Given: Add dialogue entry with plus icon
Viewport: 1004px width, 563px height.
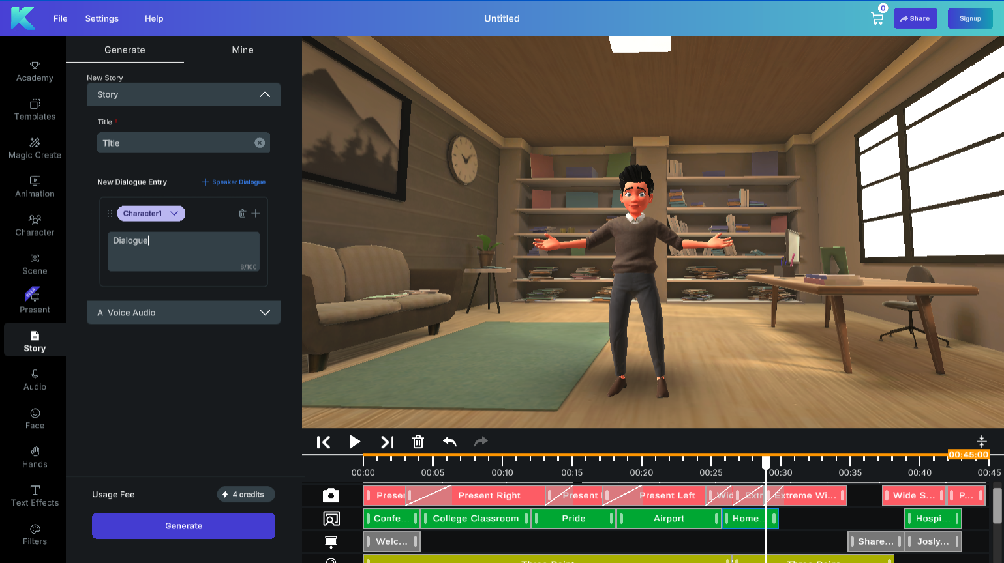Looking at the screenshot, I should [256, 214].
